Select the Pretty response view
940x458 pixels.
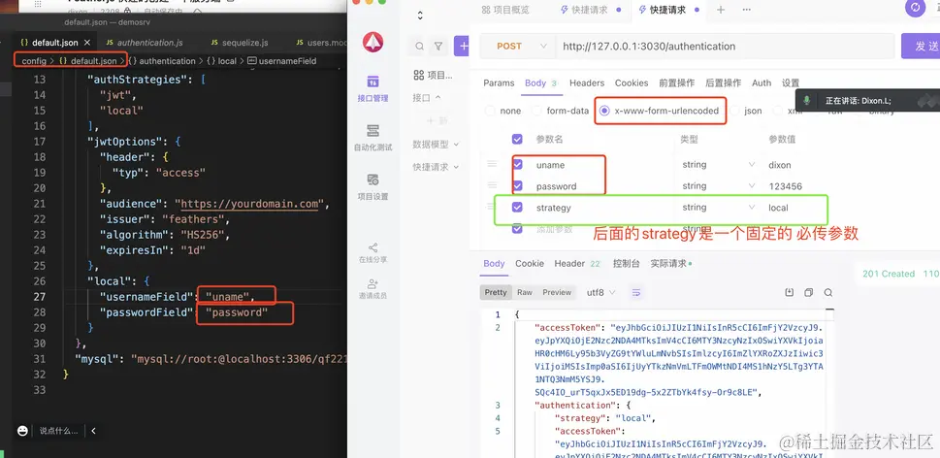[495, 292]
